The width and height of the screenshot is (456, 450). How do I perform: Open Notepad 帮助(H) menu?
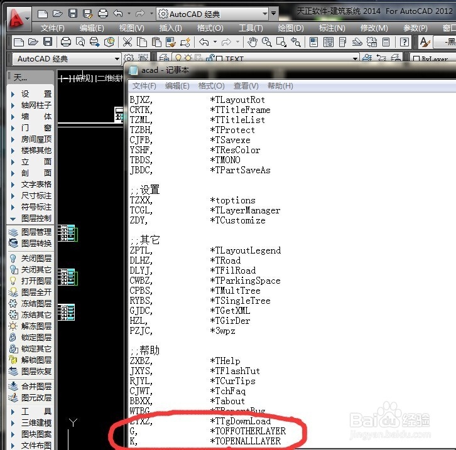coord(280,86)
